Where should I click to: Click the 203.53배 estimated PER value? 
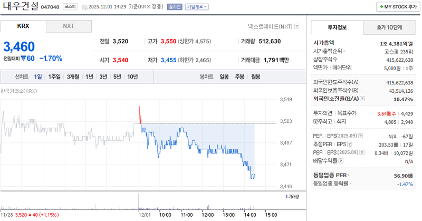388,145
